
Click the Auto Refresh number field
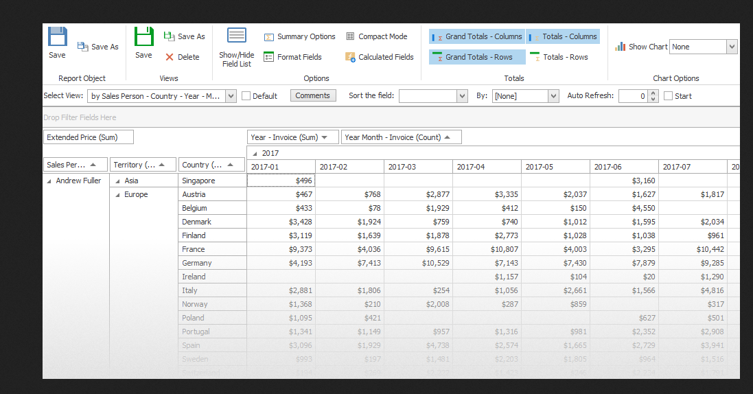(632, 96)
